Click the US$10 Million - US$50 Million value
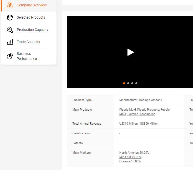Screen dimensions: 193x170 139,124
